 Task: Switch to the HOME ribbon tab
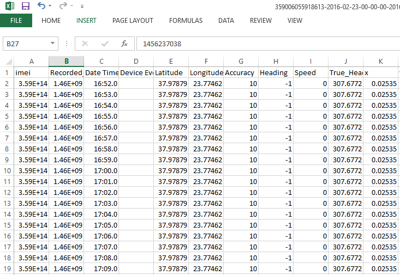pyautogui.click(x=51, y=20)
